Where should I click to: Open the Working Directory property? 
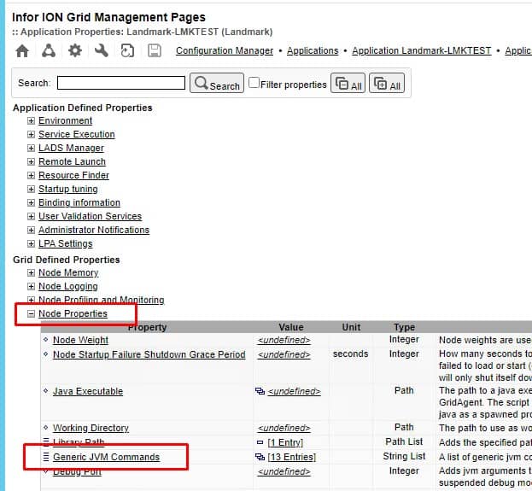pos(91,428)
